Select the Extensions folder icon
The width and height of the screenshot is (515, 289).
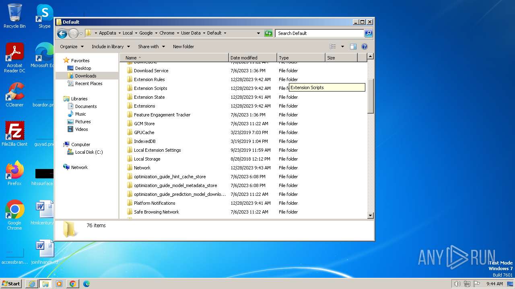pos(130,106)
